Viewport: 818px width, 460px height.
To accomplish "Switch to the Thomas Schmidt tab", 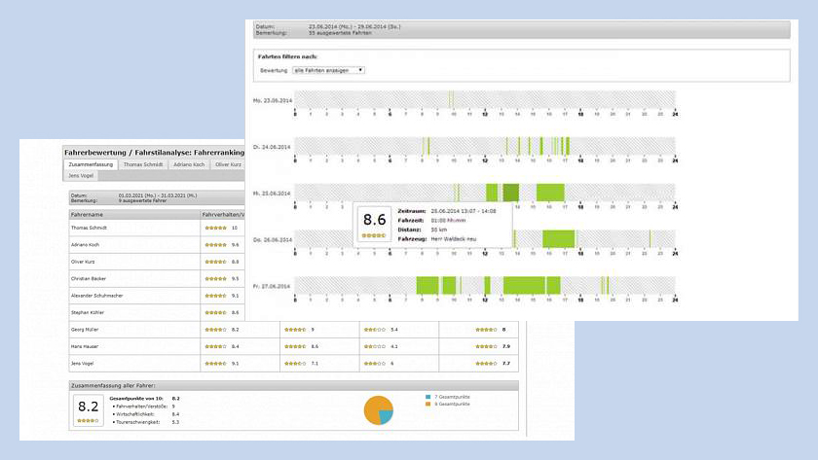I will pos(143,164).
